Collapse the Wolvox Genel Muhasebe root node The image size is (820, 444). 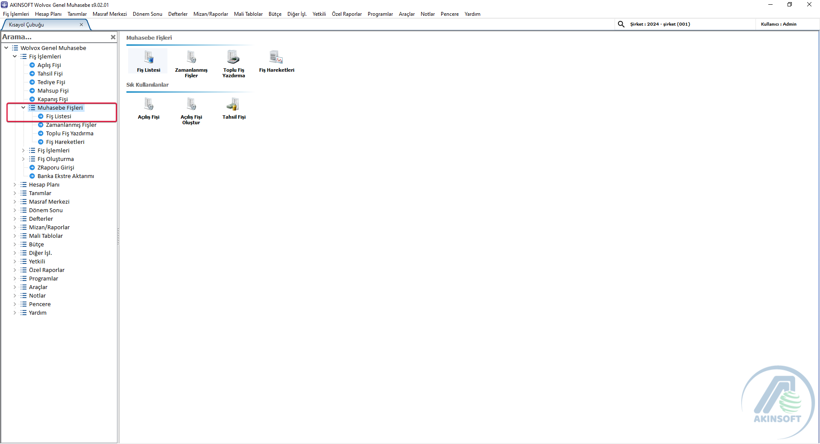[6, 48]
